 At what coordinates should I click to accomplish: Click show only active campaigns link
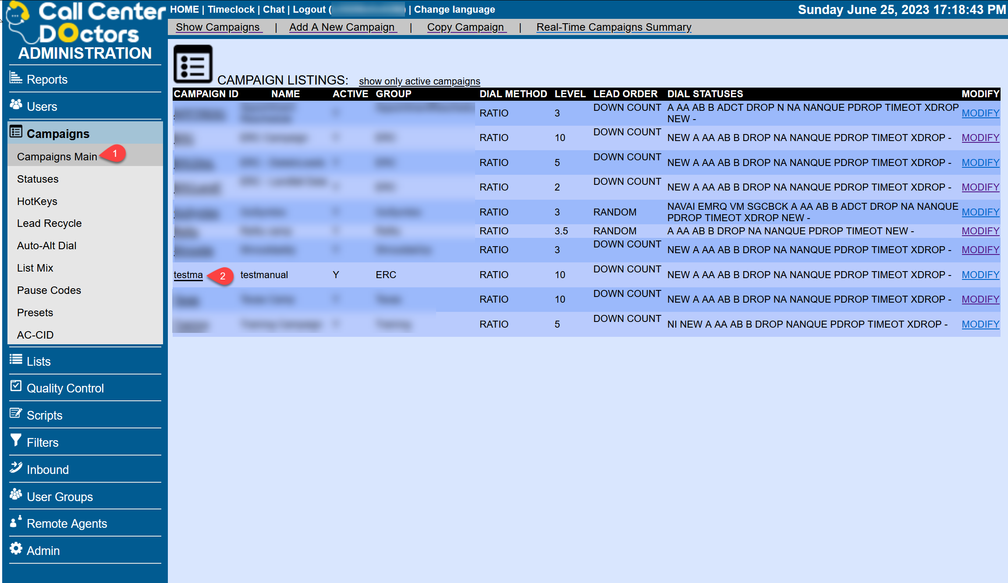click(419, 81)
